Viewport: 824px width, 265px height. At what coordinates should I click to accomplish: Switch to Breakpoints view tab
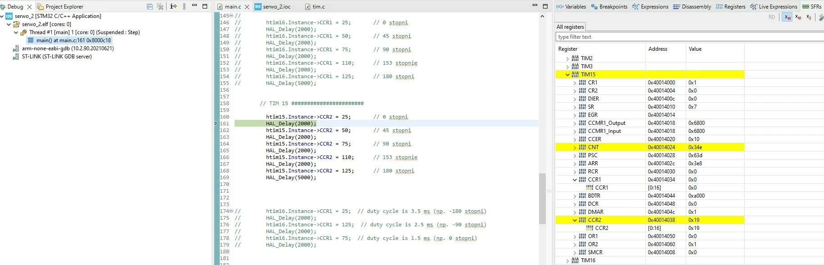pyautogui.click(x=609, y=7)
